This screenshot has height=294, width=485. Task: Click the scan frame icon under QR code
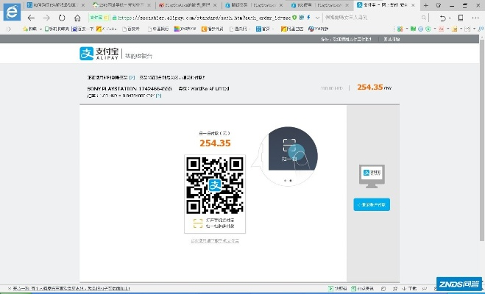[x=197, y=222]
